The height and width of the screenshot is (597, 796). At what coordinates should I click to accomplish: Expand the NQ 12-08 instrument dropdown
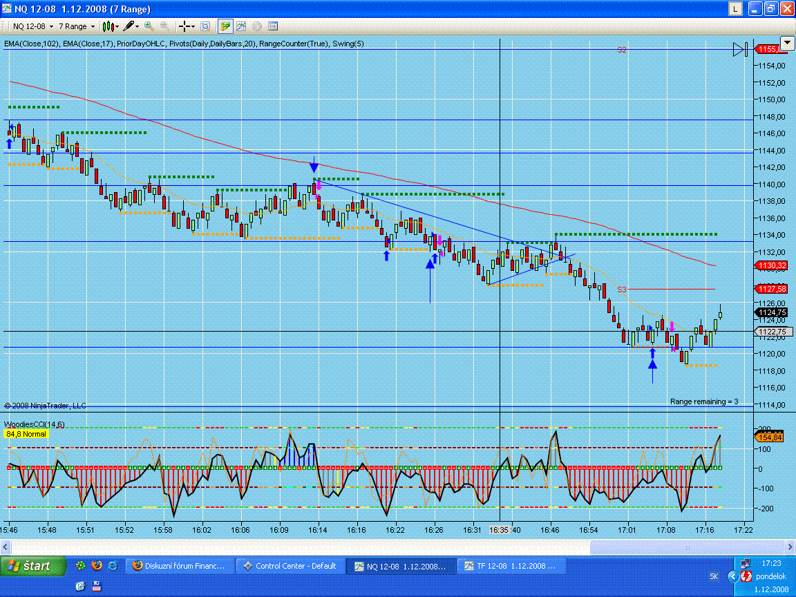[x=51, y=26]
